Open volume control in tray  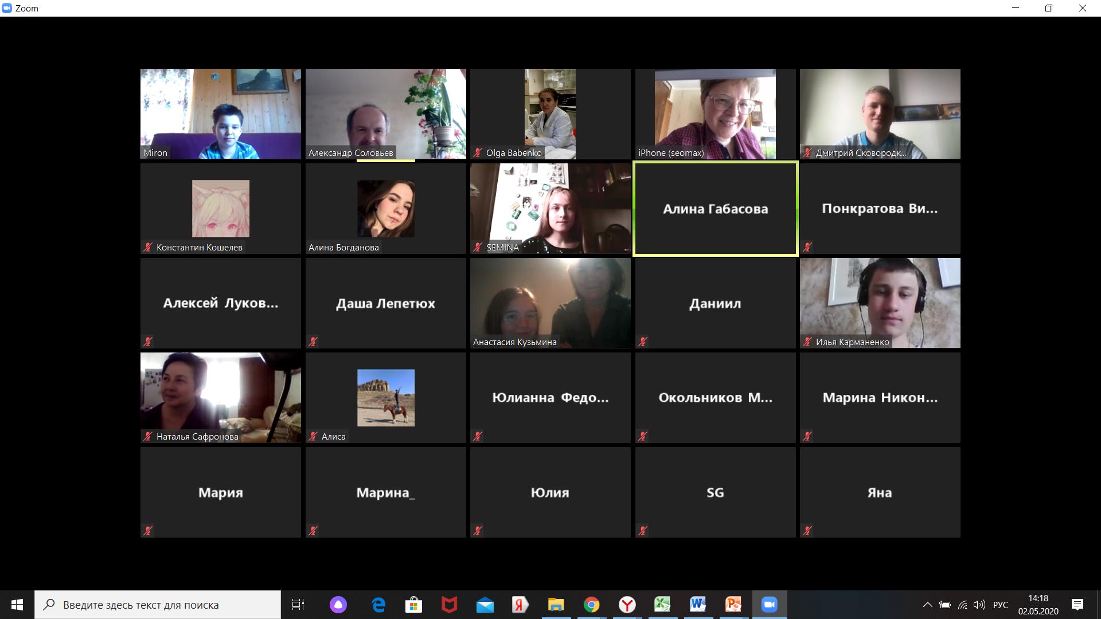pyautogui.click(x=979, y=605)
